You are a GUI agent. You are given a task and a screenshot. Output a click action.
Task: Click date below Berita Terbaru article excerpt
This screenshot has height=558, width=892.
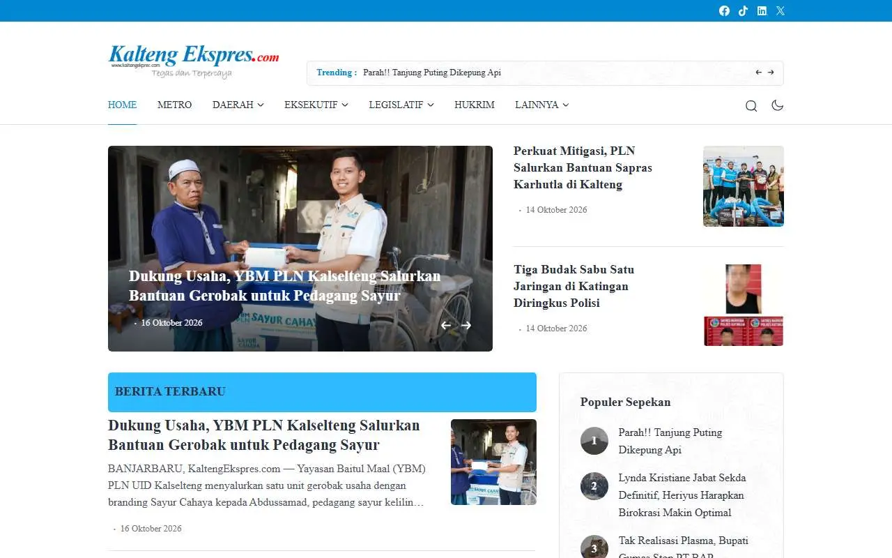click(x=151, y=529)
